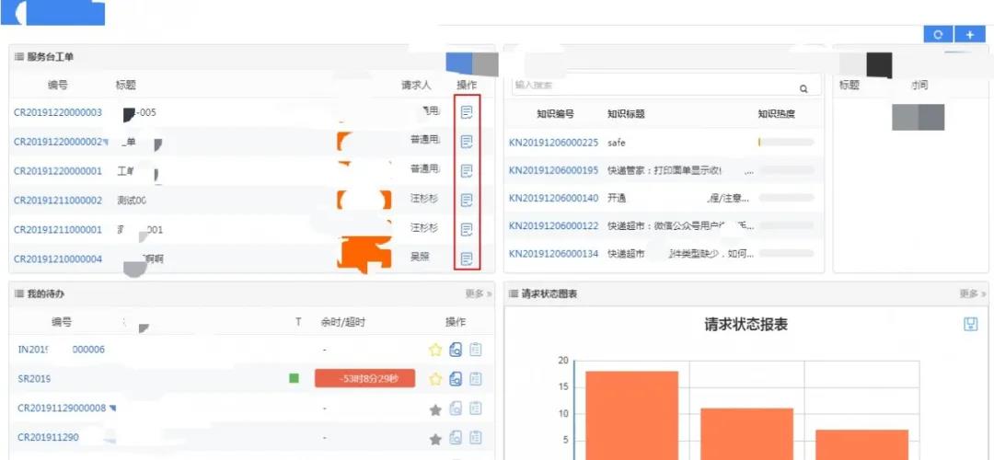994x460 pixels.
Task: Click the refresh icon button at top right
Action: point(938,35)
